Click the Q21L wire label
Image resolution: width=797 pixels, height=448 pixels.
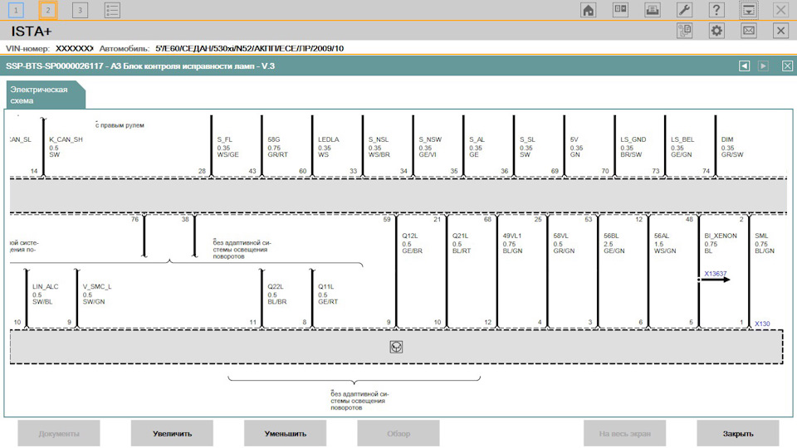point(460,236)
